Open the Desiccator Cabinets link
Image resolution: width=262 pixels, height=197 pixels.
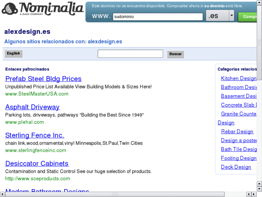coord(37,163)
